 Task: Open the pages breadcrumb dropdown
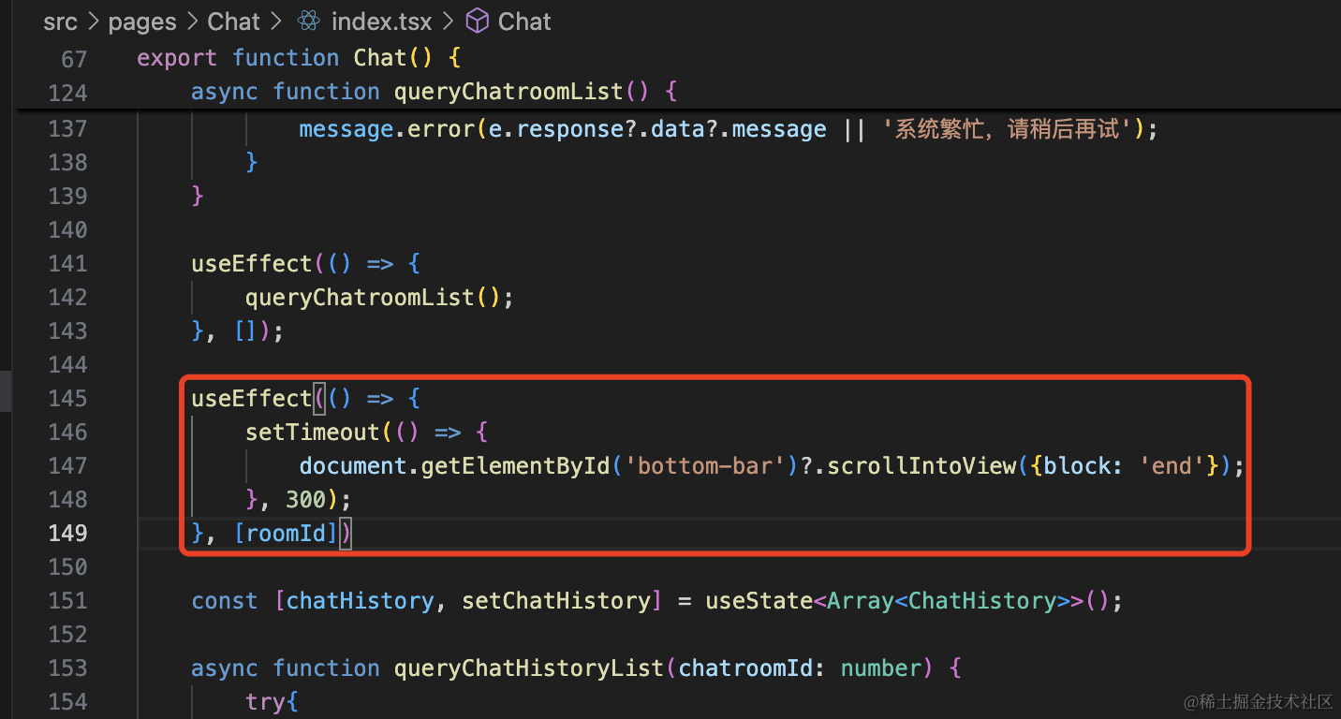pyautogui.click(x=142, y=22)
